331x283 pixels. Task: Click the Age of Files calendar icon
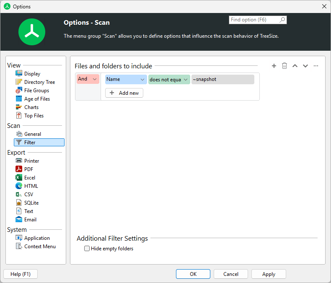point(19,99)
